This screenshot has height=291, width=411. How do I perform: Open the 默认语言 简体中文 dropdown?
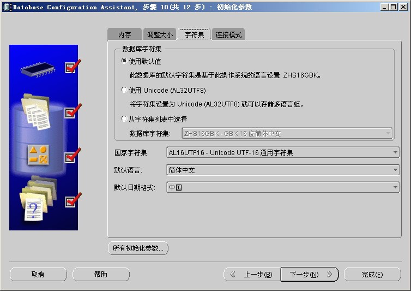click(283, 170)
